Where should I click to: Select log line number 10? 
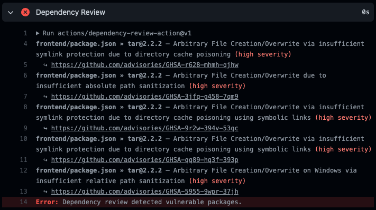pos(23,139)
